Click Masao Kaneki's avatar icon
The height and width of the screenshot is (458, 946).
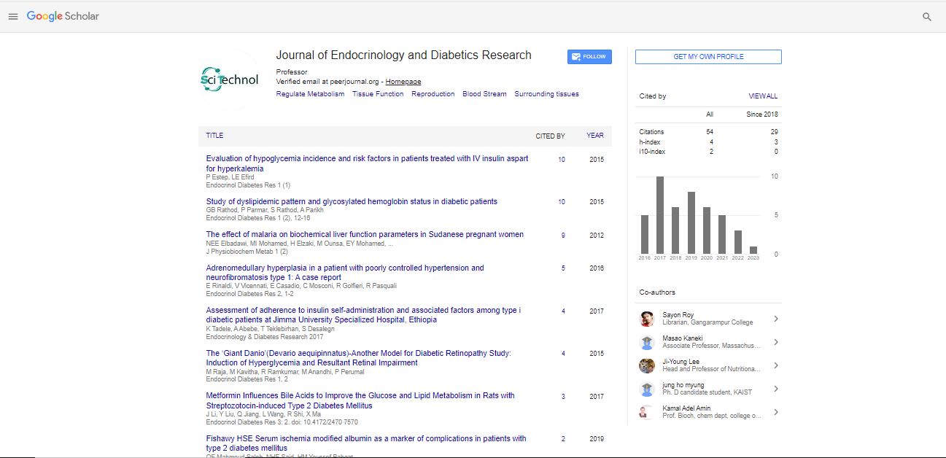click(647, 342)
